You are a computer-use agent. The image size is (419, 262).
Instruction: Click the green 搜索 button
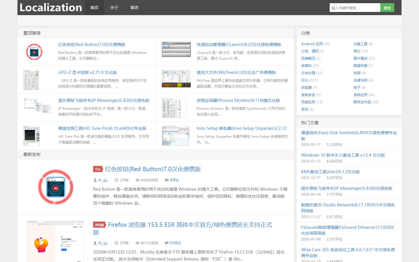tap(387, 8)
